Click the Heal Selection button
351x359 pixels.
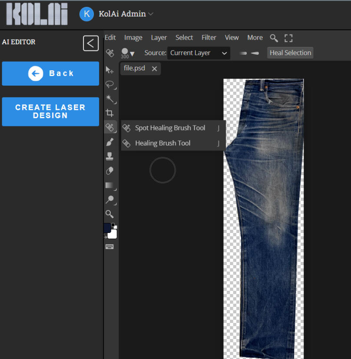(x=290, y=53)
